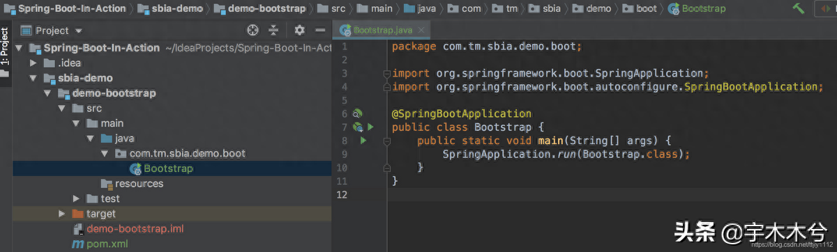This screenshot has height=252, width=837.
Task: Click the collapse all icon in Project panel
Action: pyautogui.click(x=273, y=31)
